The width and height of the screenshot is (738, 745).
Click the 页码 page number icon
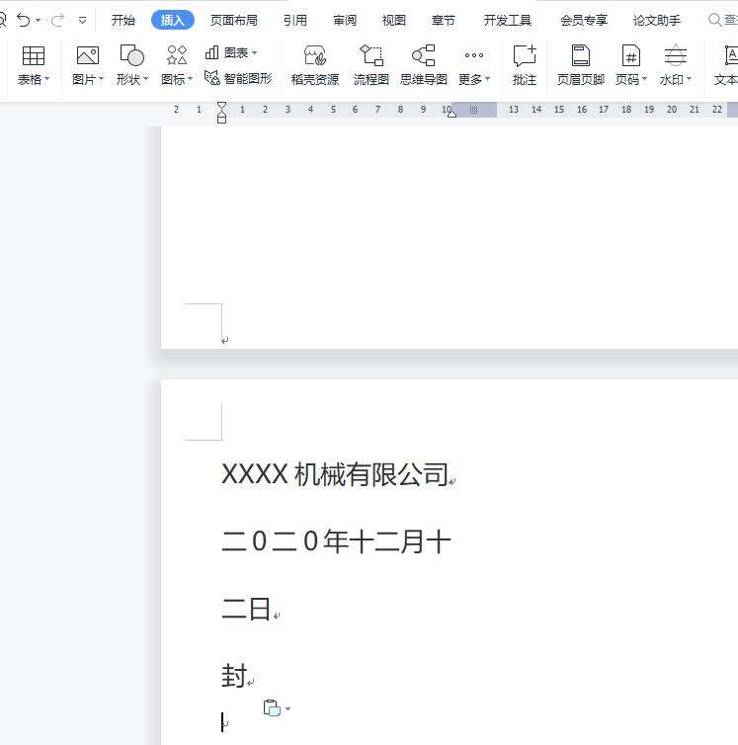click(x=631, y=55)
